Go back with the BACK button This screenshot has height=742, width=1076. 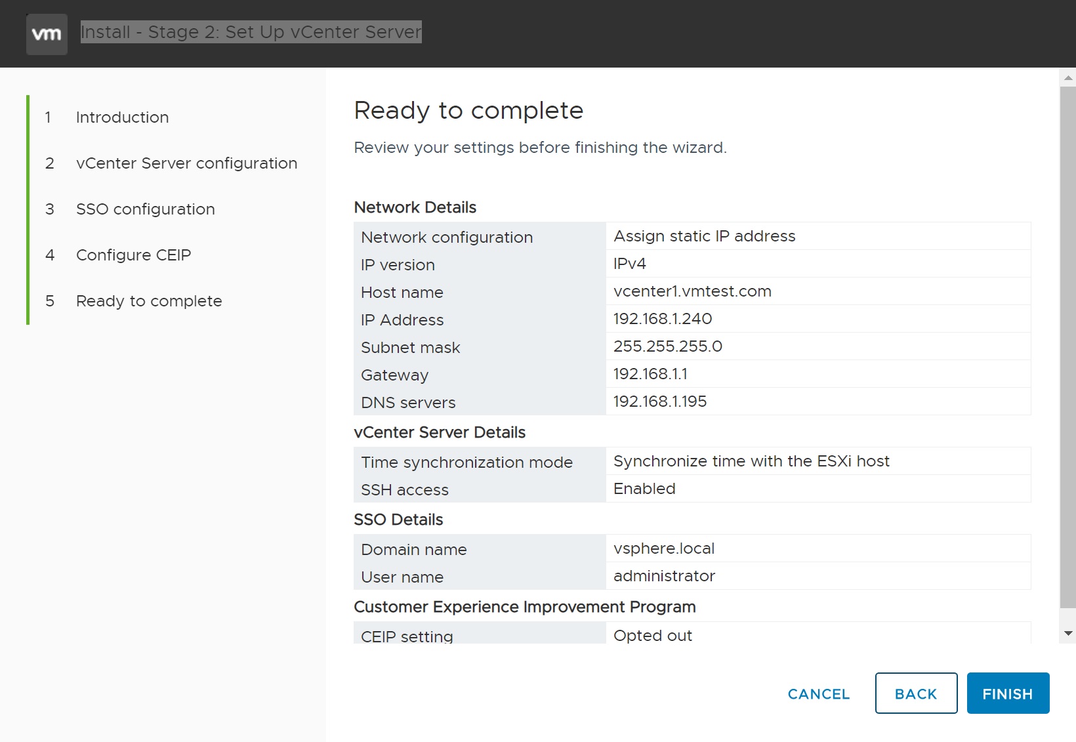(916, 693)
